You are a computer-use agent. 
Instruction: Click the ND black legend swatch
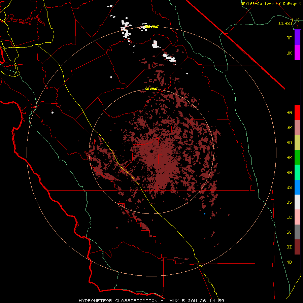pos(297,262)
